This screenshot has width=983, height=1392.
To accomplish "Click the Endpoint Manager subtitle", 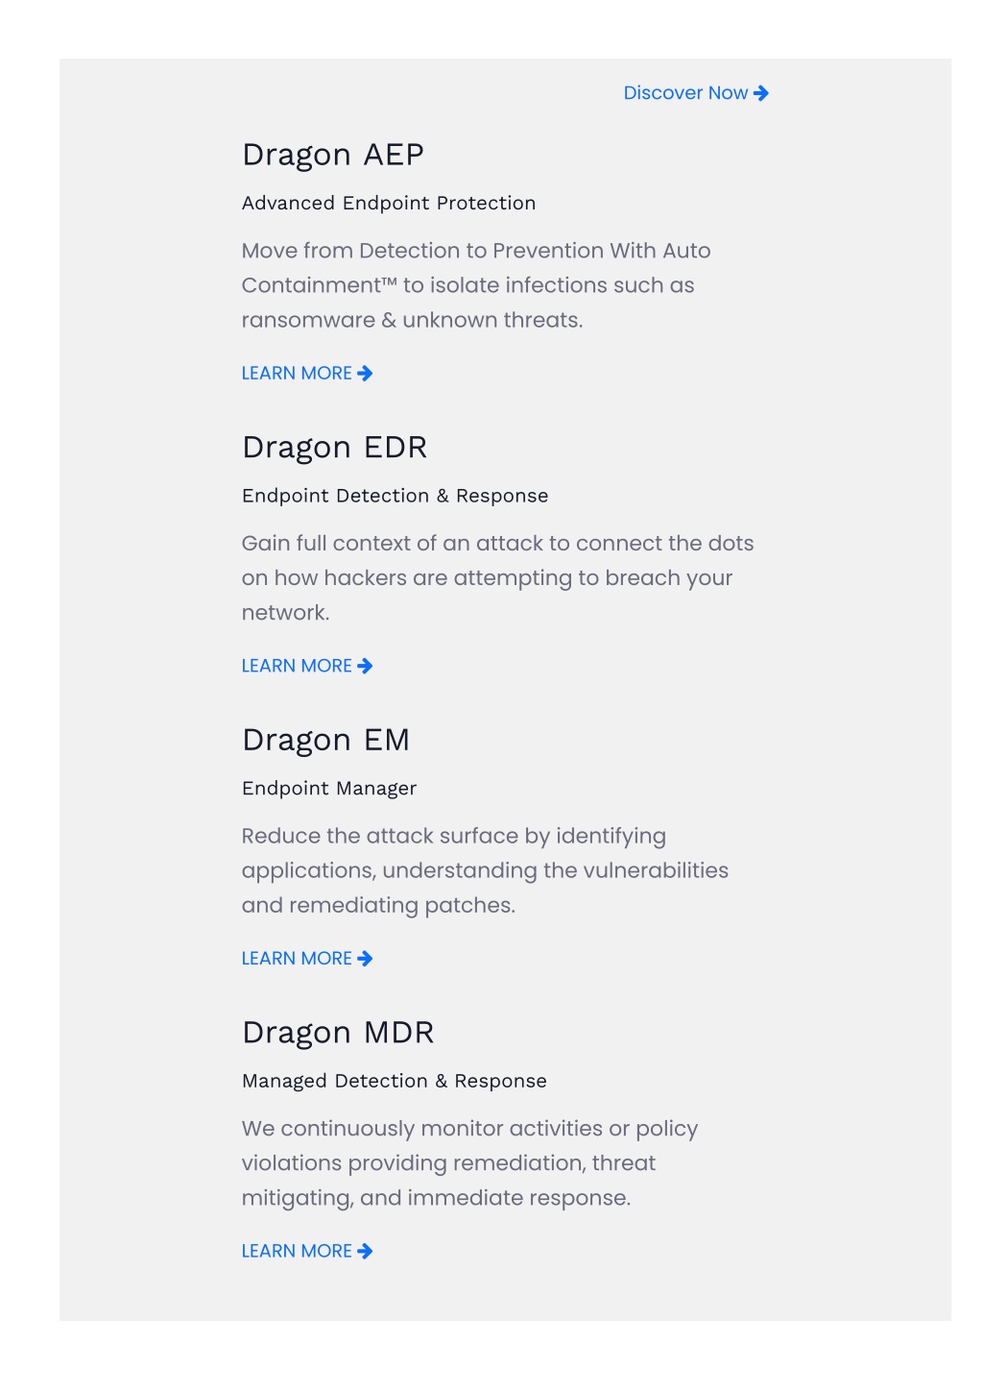I will point(329,789).
